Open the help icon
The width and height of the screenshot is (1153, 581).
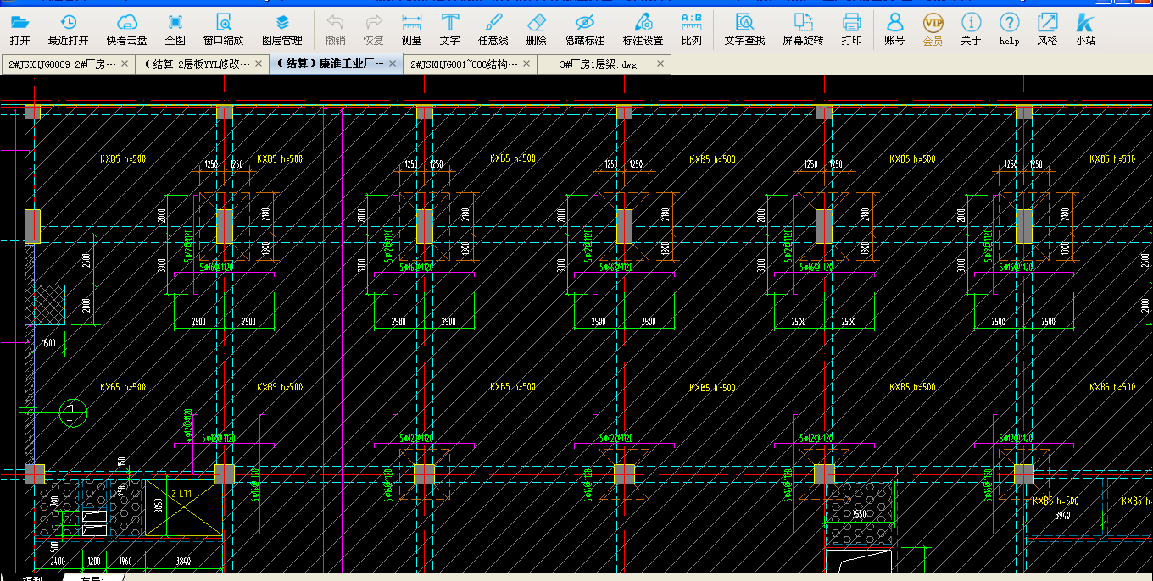tap(1009, 22)
